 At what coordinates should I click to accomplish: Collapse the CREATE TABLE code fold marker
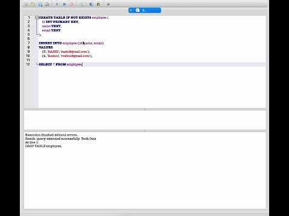(37, 17)
